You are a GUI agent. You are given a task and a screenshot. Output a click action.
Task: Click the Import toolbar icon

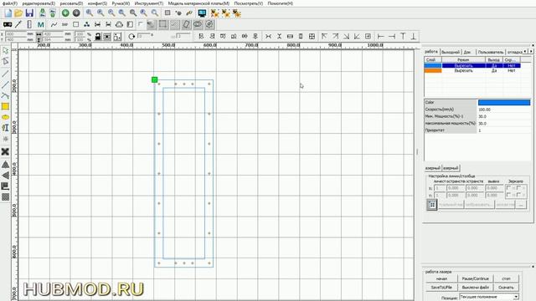43,13
